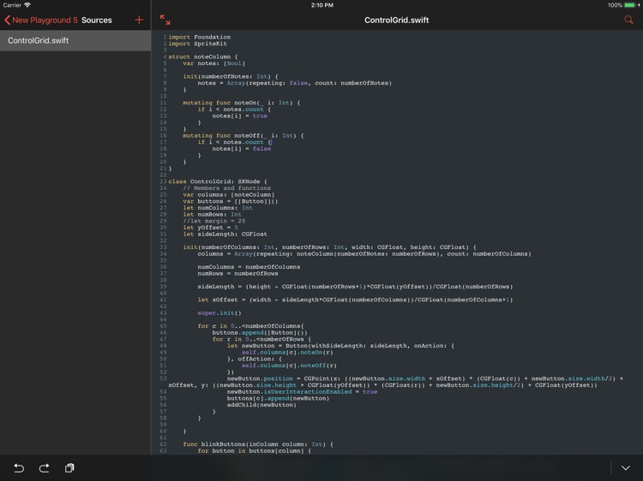
Task: Click the func blinkButtons declaration line
Action: click(258, 444)
